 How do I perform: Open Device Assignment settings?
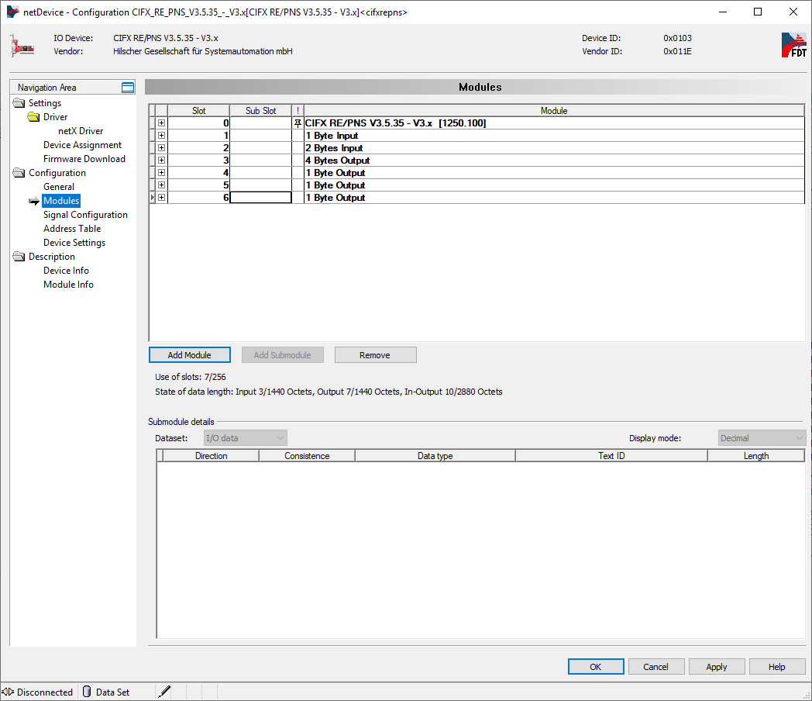coord(82,145)
